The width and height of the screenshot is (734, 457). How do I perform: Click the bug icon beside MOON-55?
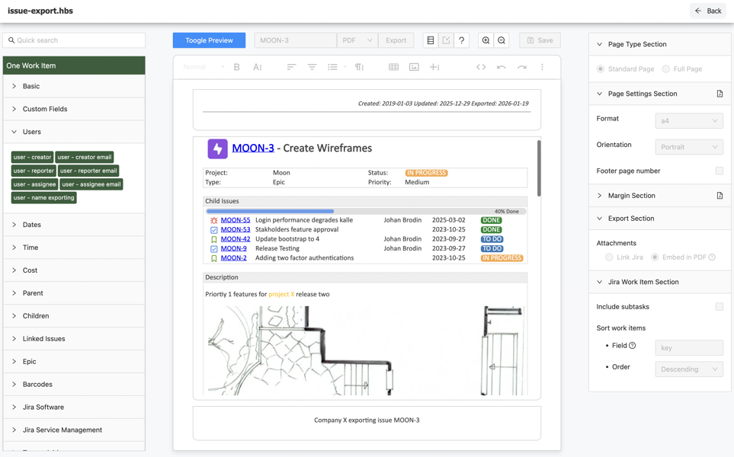tap(214, 220)
